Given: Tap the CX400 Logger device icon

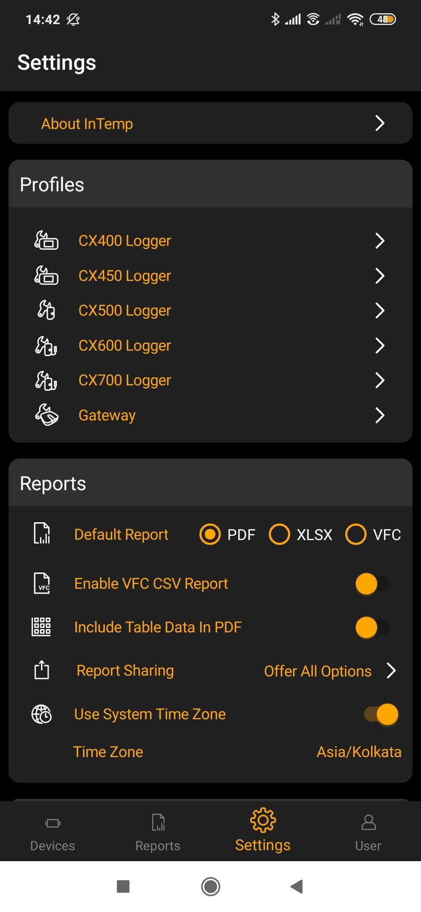Looking at the screenshot, I should pyautogui.click(x=46, y=240).
